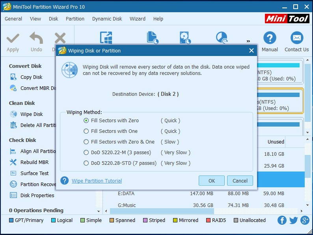The width and height of the screenshot is (313, 235).
Task: Click the Surface Test icon
Action: [x=13, y=173]
